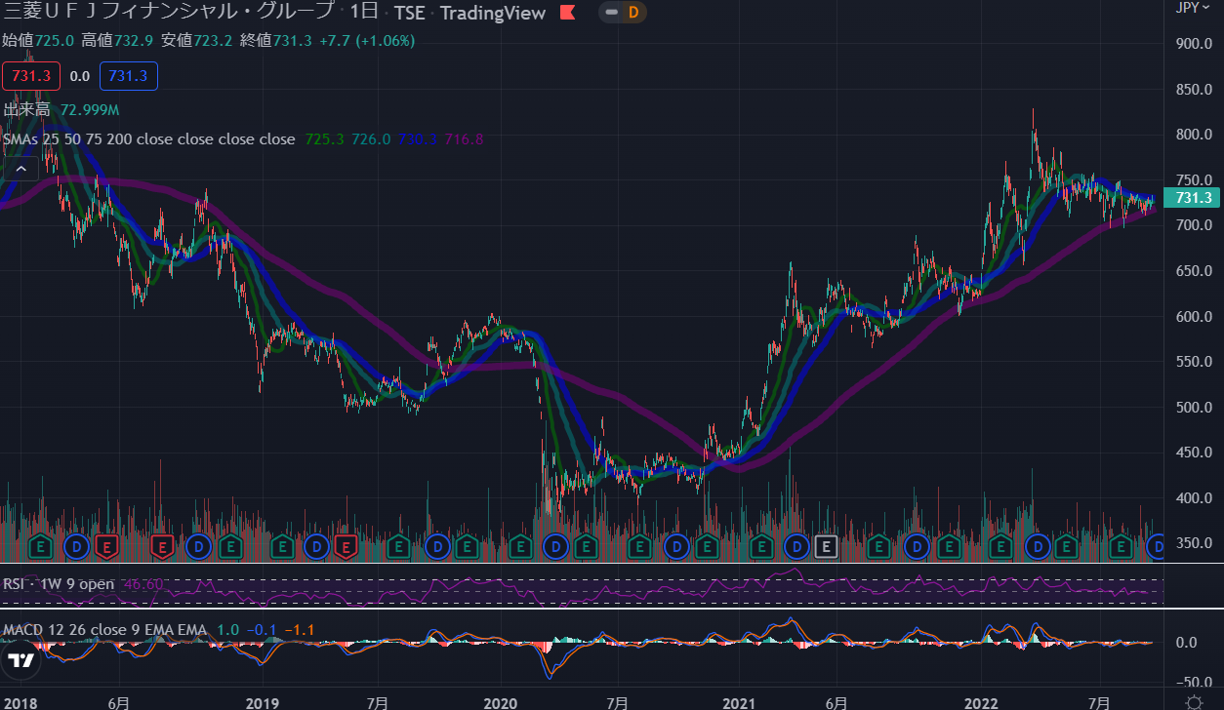This screenshot has width=1224, height=710.
Task: Click the RSI value 46.60
Action: tap(143, 583)
